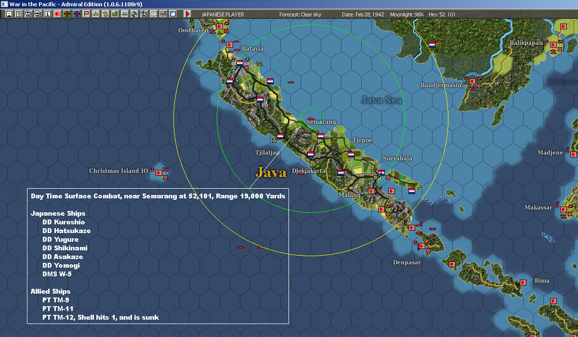Viewport: 578px width, 337px height.
Task: Open the information 'i' toolbar icon
Action: click(47, 14)
